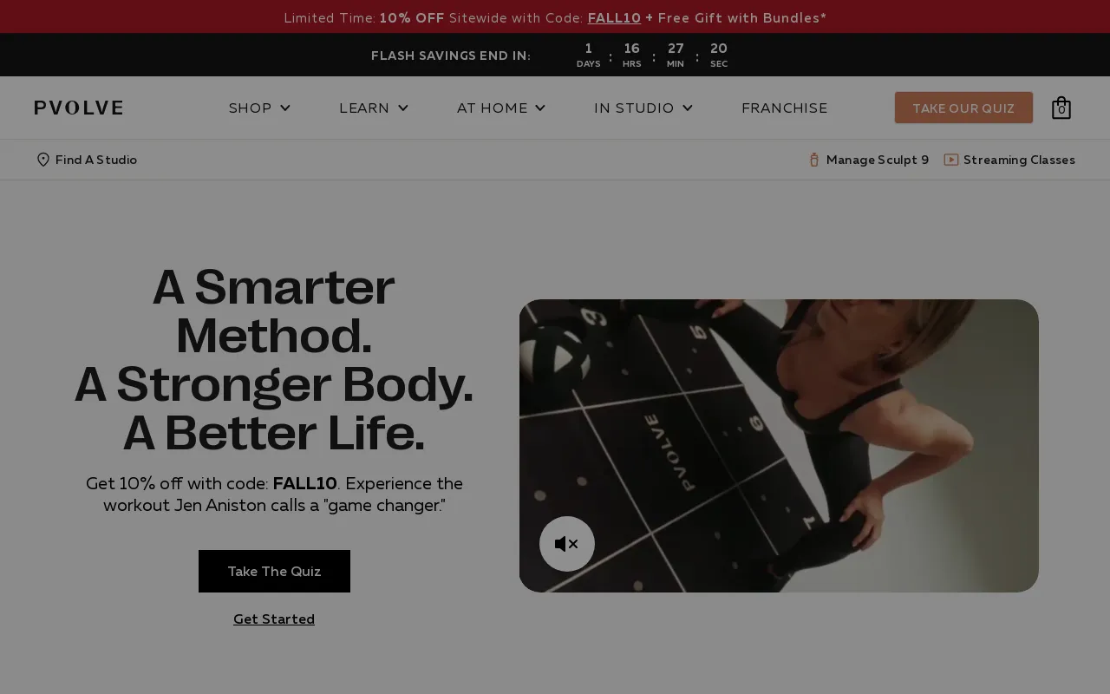Click the PVOLVE logo
This screenshot has height=694, width=1110.
tap(79, 108)
